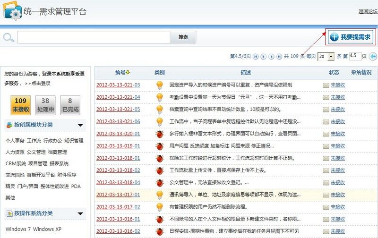This screenshot has height=238, width=378.
Task: Click the 我要提需求 button
Action: 351,37
